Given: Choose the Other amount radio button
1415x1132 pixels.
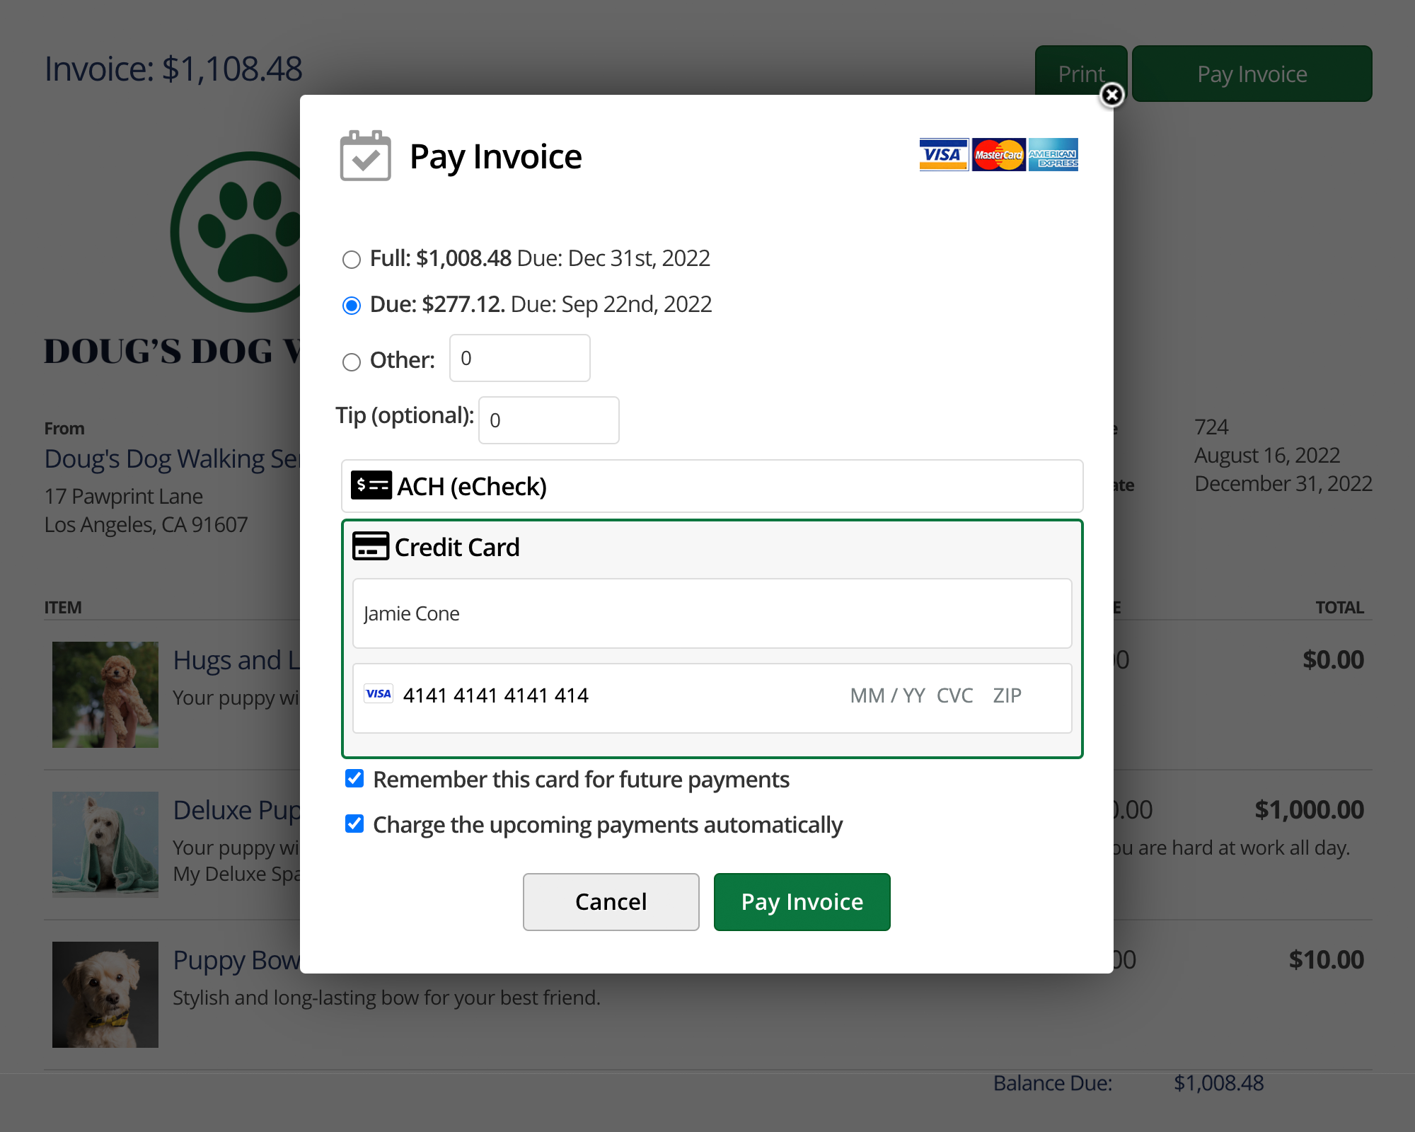Looking at the screenshot, I should coord(352,362).
